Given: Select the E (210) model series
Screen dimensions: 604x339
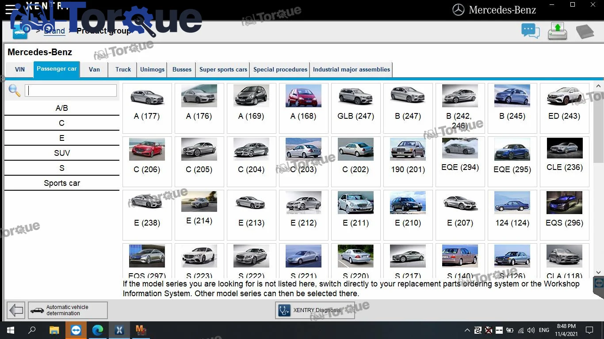Looking at the screenshot, I should [408, 215].
